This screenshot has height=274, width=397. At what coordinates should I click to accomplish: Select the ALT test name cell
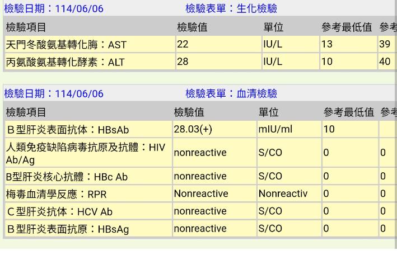coord(65,62)
